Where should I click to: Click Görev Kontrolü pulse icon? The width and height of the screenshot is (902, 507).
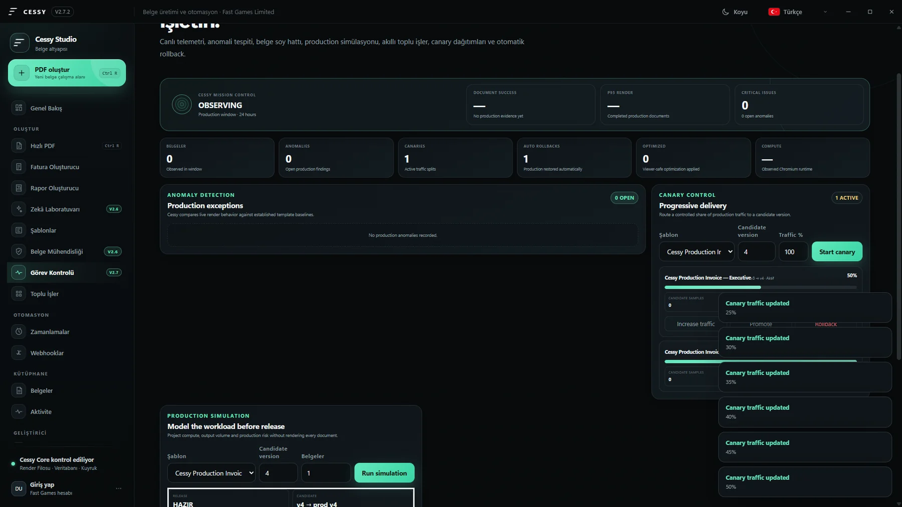pyautogui.click(x=19, y=273)
